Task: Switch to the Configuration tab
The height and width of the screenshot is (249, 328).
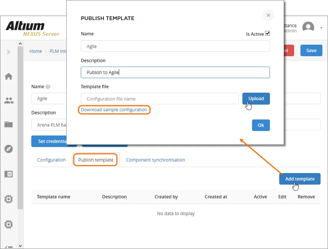Action: coord(51,160)
